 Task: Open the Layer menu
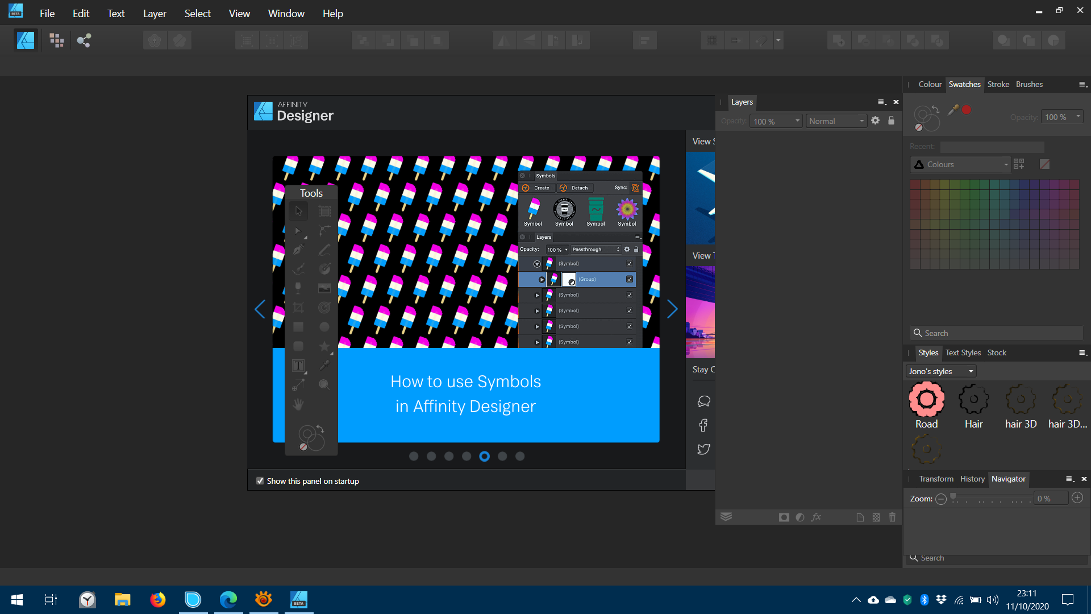(155, 13)
